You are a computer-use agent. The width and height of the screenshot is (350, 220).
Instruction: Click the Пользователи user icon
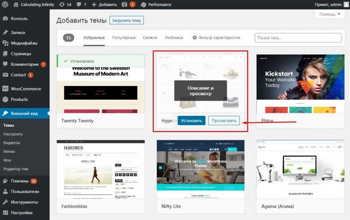click(5, 192)
